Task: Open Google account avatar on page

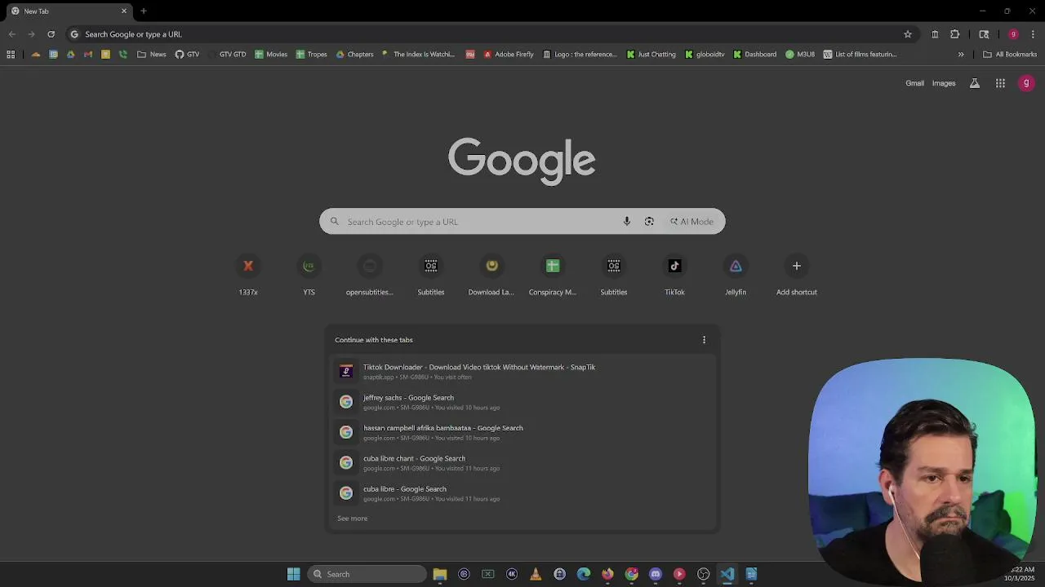Action: [1026, 83]
